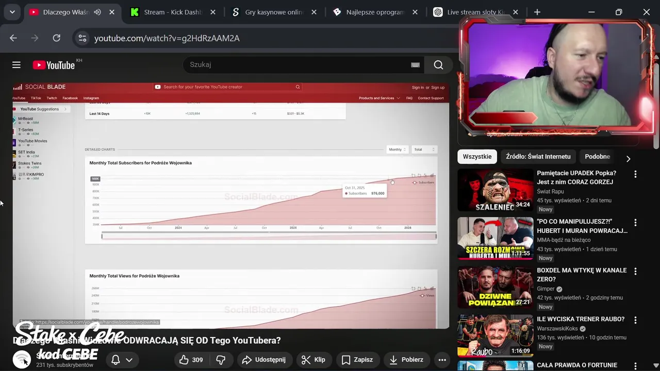Image resolution: width=660 pixels, height=371 pixels.
Task: Click T-Series in YouTube Suggestions list
Action: [x=26, y=130]
